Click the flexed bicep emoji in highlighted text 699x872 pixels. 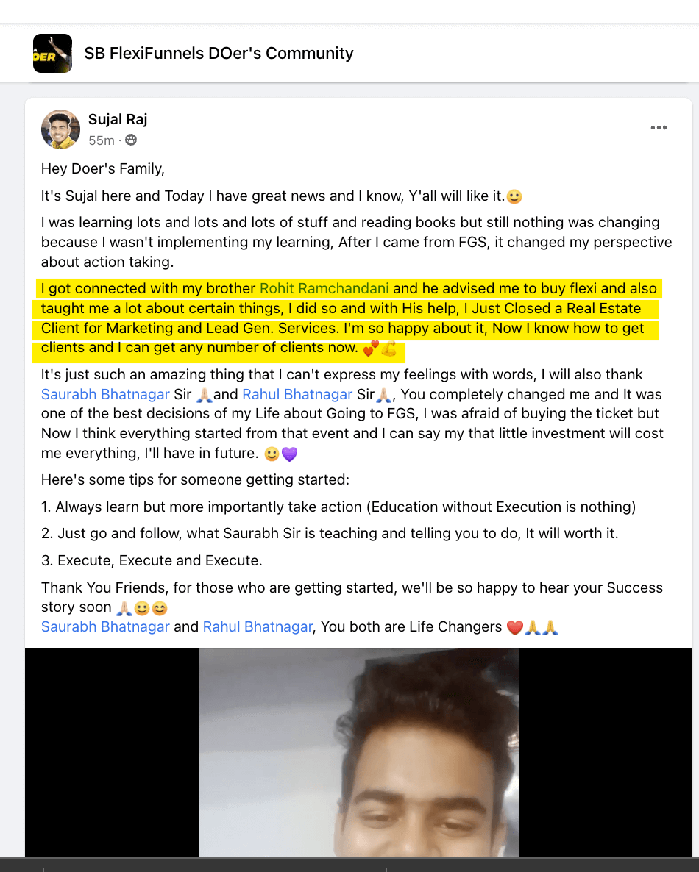coord(388,349)
